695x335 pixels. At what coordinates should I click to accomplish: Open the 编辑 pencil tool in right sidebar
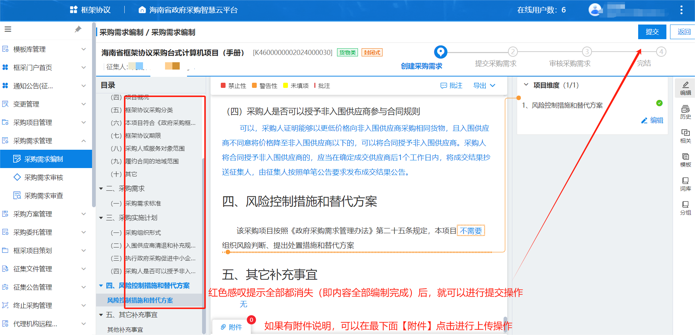685,88
